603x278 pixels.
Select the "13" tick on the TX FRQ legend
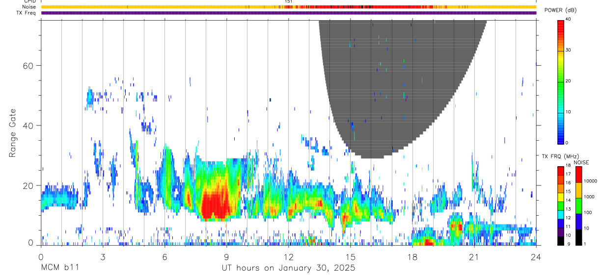pyautogui.click(x=569, y=209)
